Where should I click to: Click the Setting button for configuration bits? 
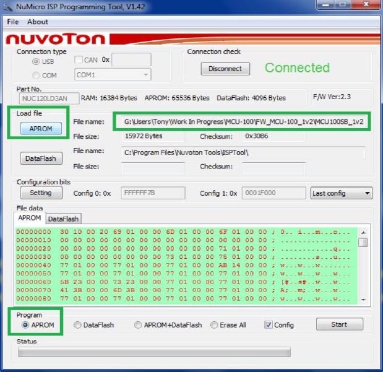(x=41, y=193)
